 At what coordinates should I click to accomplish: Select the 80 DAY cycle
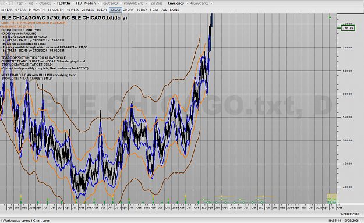click(x=102, y=10)
